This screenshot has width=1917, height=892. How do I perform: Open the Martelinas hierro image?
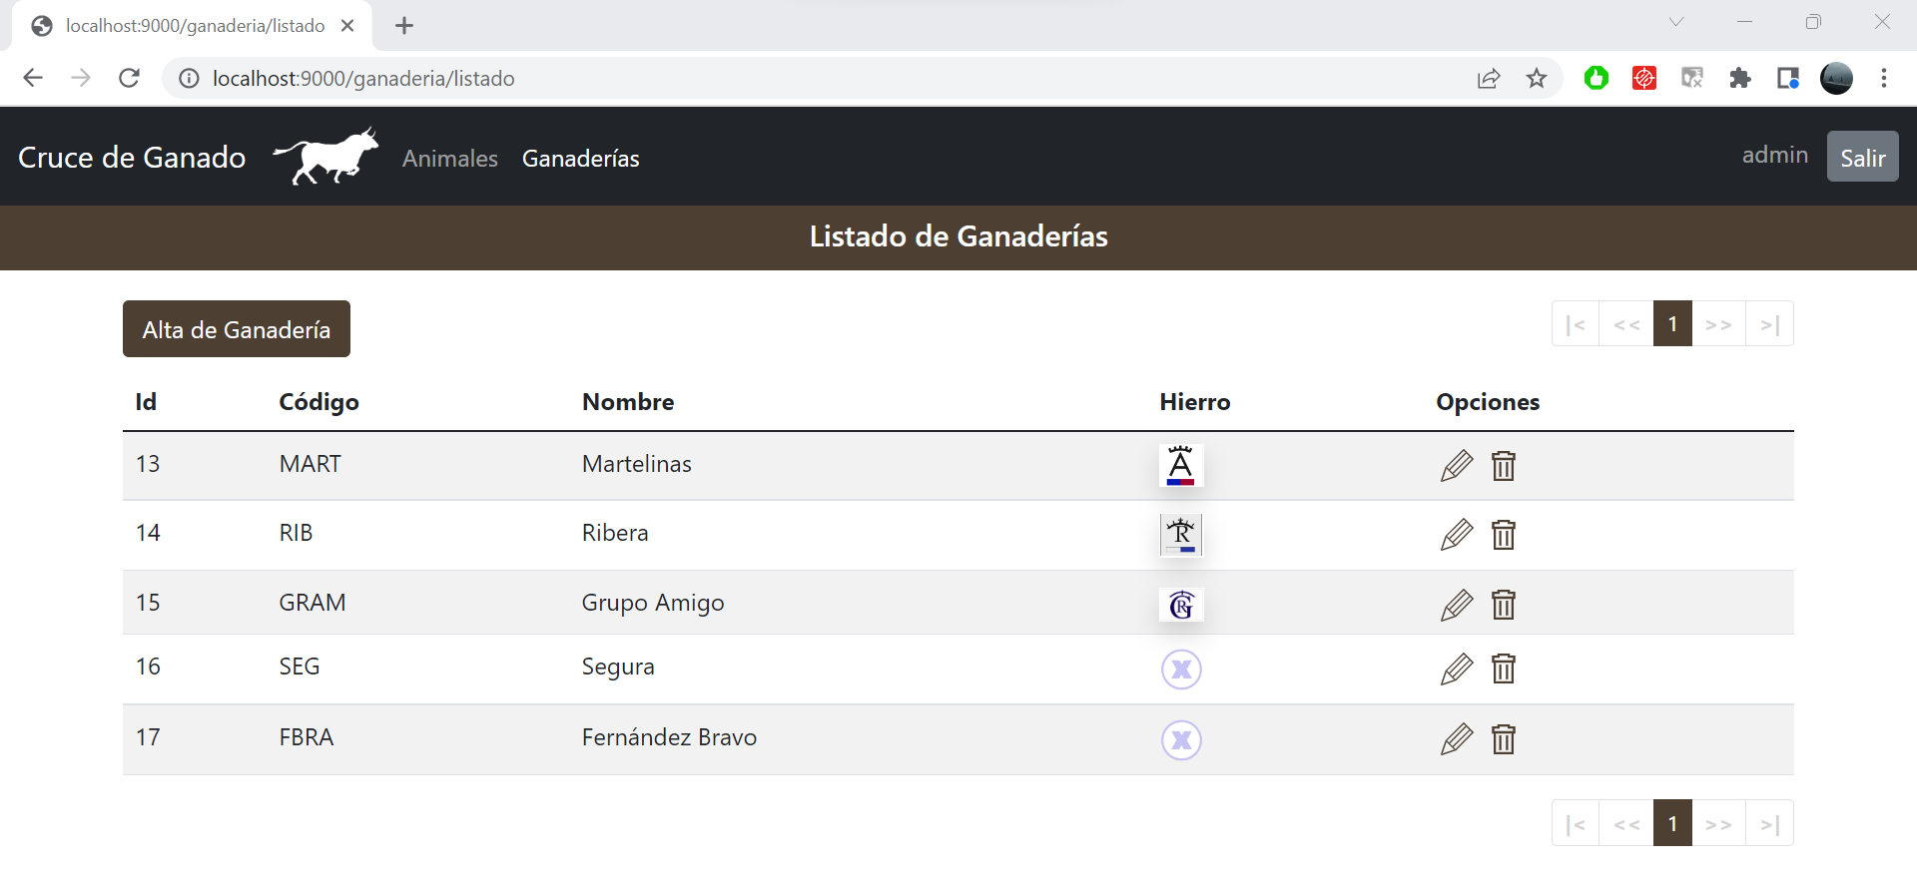1180,466
